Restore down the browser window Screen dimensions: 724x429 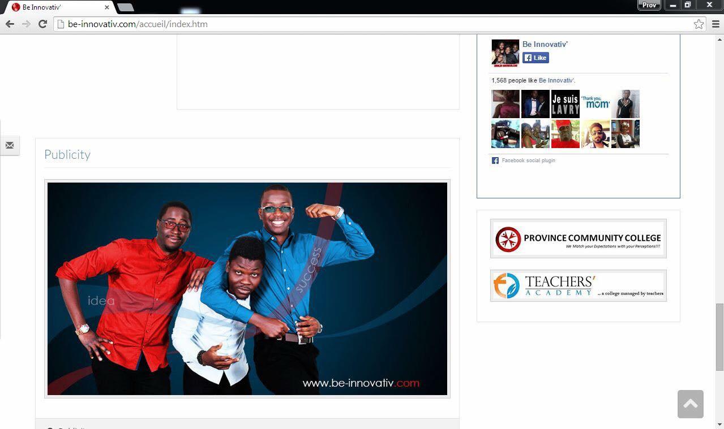688,5
